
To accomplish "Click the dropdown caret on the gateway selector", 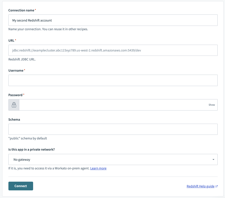I will point(213,159).
